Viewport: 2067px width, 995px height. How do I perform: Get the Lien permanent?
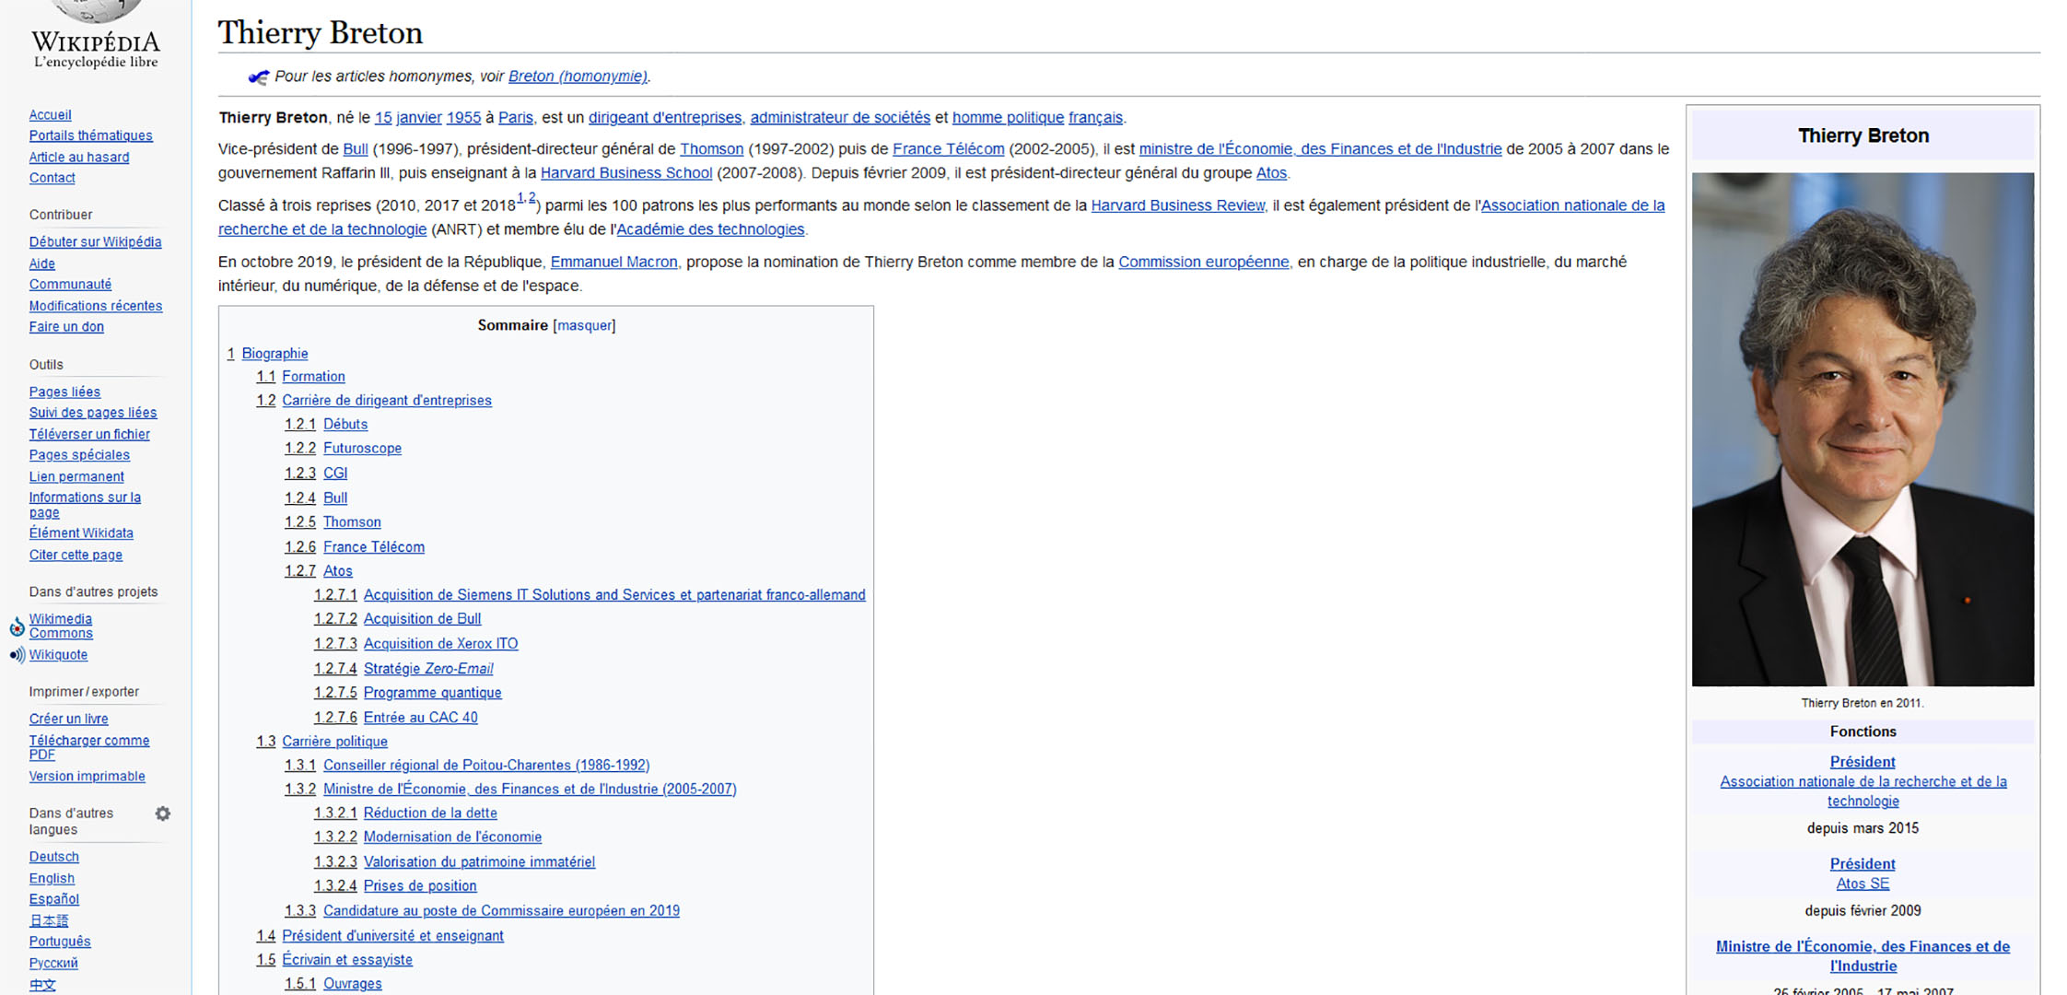tap(76, 477)
